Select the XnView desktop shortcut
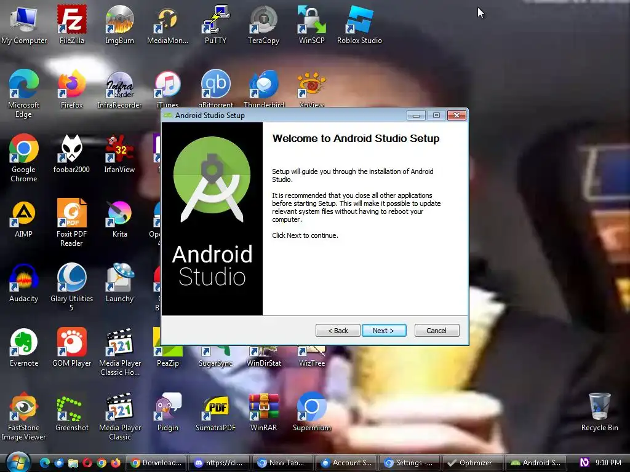Image resolution: width=630 pixels, height=472 pixels. [311, 88]
